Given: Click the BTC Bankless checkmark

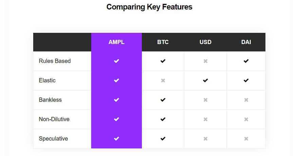Looking at the screenshot, I should pos(163,100).
